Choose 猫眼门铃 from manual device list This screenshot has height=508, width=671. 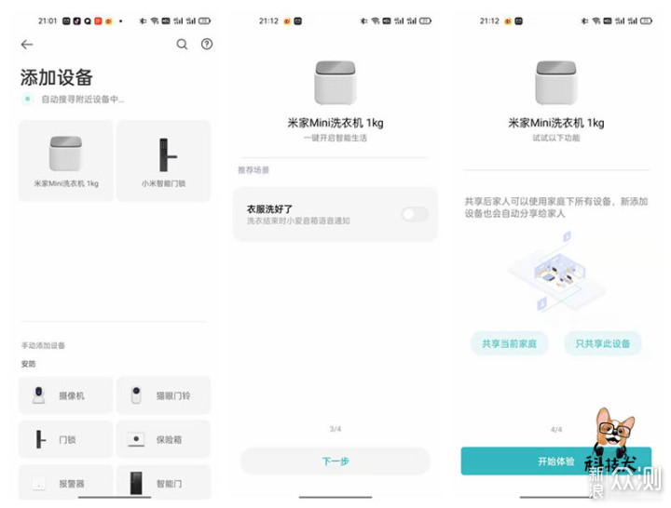(x=163, y=395)
